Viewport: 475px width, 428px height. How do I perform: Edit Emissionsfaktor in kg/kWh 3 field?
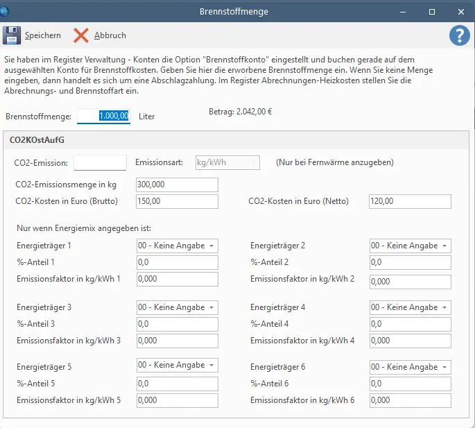pyautogui.click(x=178, y=341)
